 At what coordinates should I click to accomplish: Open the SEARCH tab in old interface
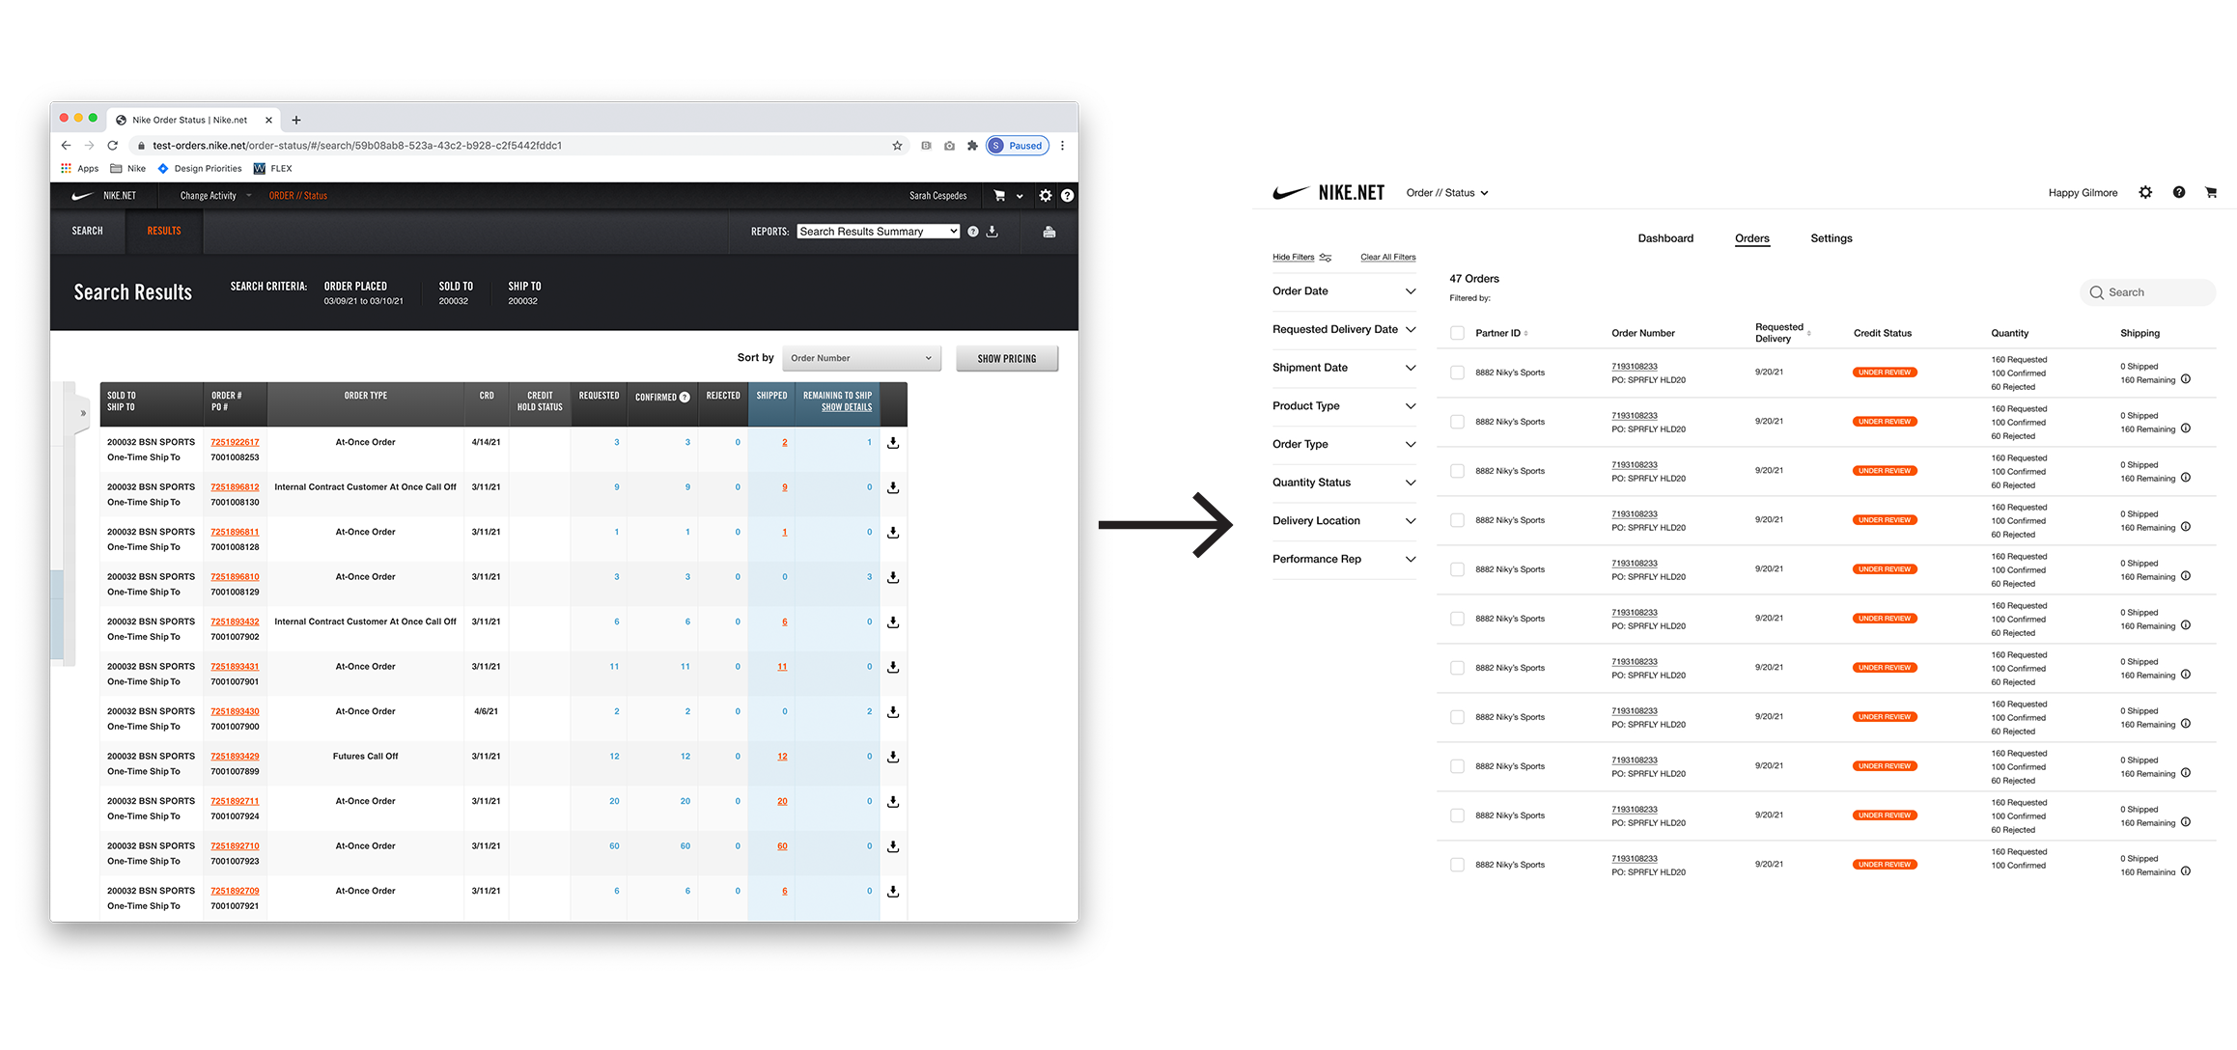click(87, 232)
